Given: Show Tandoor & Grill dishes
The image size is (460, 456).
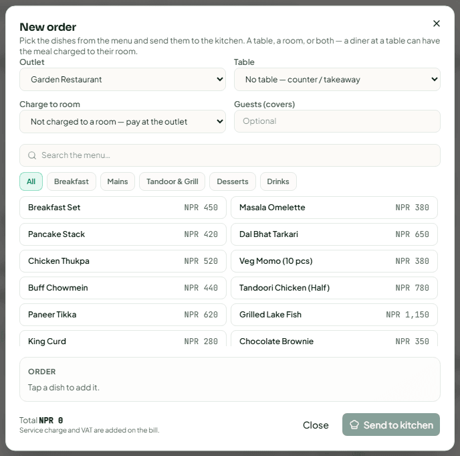Looking at the screenshot, I should pos(172,181).
